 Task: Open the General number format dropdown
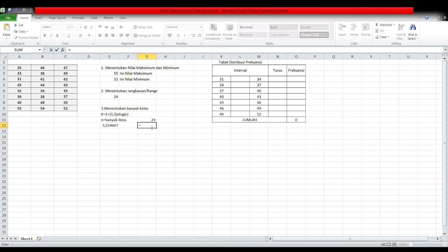click(200, 27)
